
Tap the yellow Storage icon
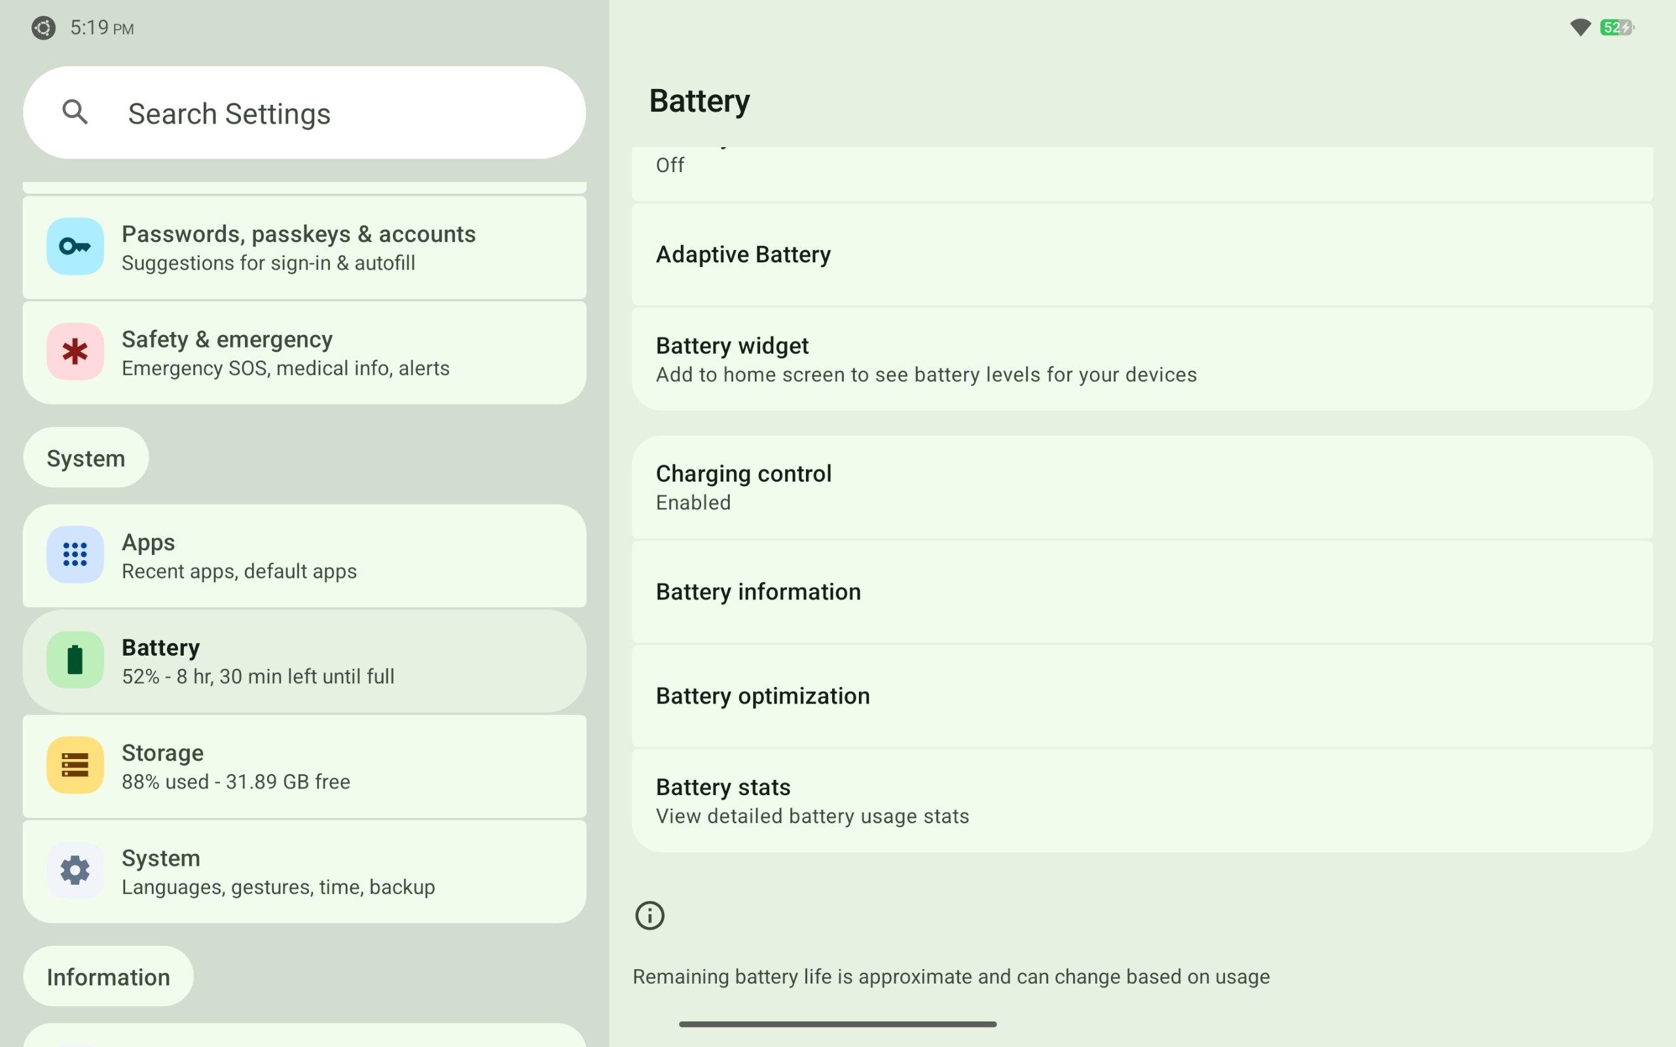[75, 765]
